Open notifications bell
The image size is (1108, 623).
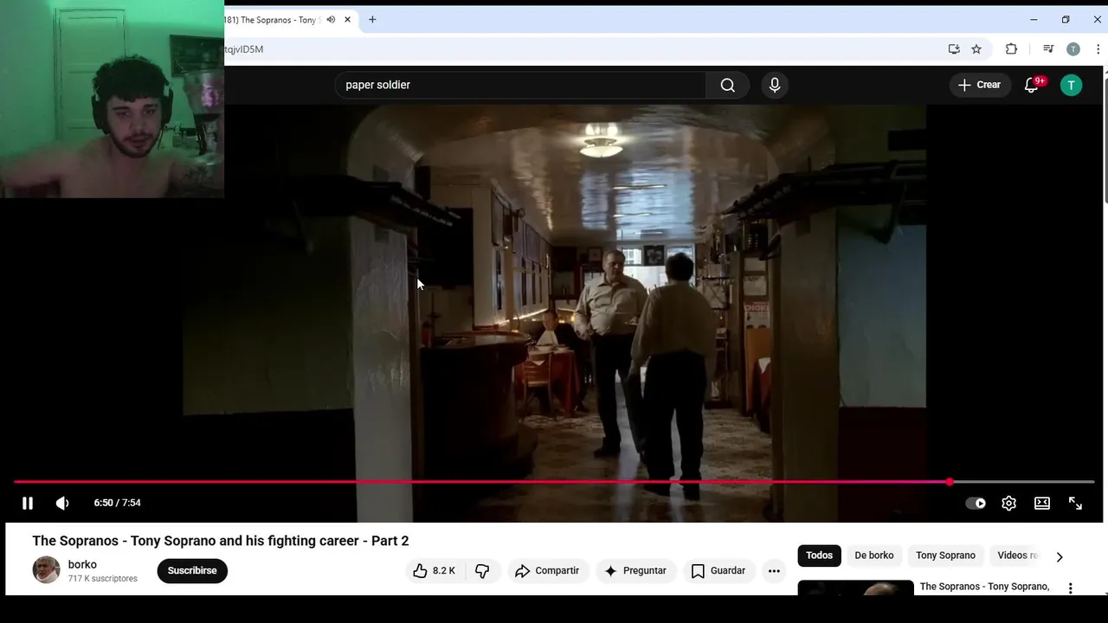click(x=1031, y=85)
